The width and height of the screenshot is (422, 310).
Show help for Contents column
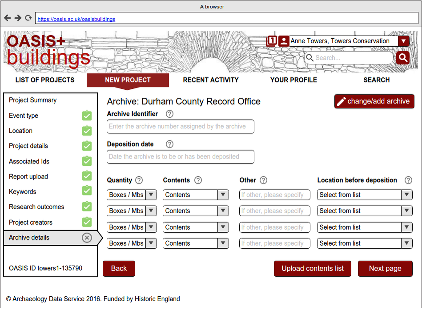click(x=198, y=180)
